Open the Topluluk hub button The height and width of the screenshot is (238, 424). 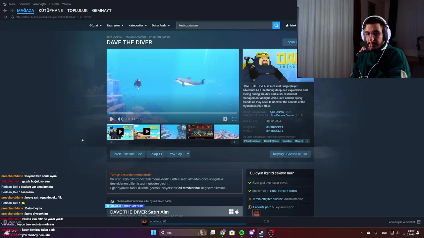tap(290, 42)
